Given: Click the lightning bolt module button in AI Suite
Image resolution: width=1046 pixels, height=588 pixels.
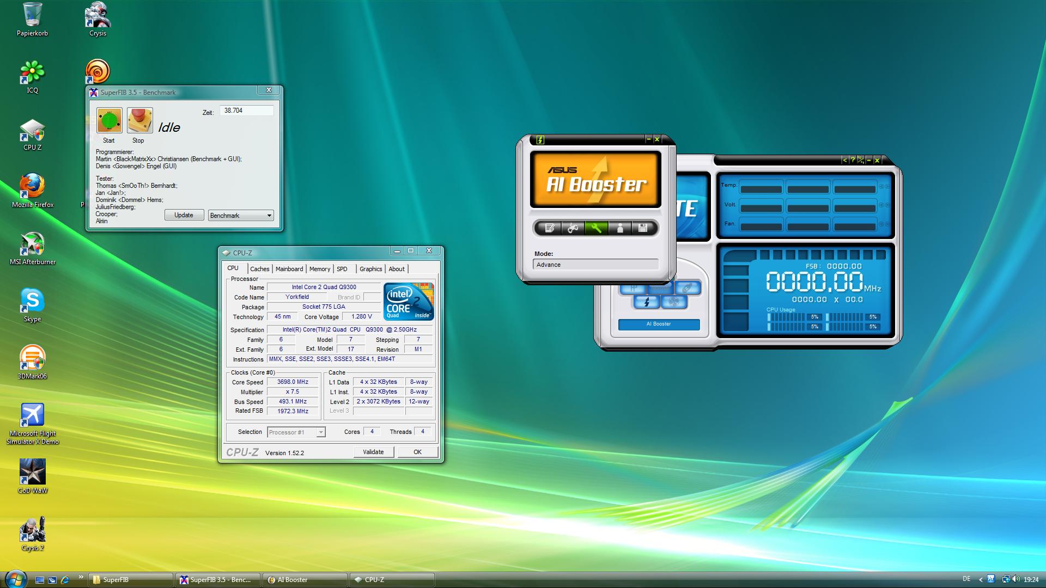Looking at the screenshot, I should (647, 302).
